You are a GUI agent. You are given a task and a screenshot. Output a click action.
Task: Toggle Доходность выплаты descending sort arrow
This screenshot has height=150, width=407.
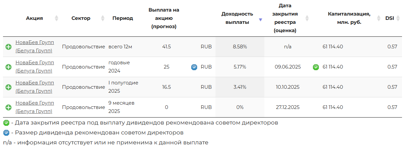[x=260, y=20]
